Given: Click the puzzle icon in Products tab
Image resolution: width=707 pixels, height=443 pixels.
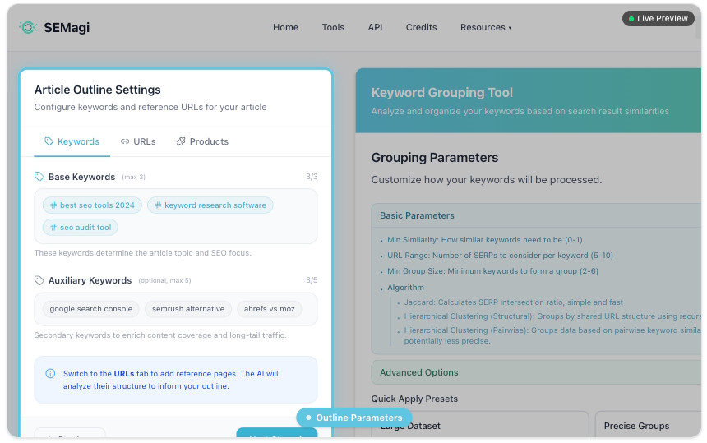Looking at the screenshot, I should [x=181, y=141].
